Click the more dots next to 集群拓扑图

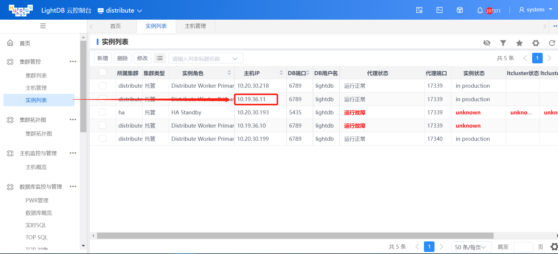click(x=73, y=120)
